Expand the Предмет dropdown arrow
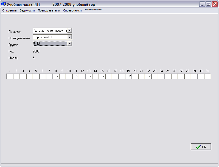 [x=69, y=31]
